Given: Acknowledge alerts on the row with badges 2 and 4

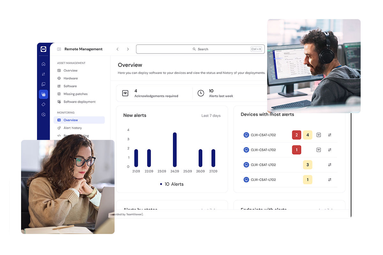Looking at the screenshot, I should pos(319,135).
